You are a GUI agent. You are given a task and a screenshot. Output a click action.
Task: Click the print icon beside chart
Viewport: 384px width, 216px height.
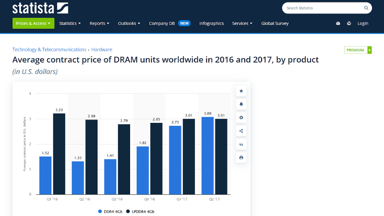pos(241,157)
